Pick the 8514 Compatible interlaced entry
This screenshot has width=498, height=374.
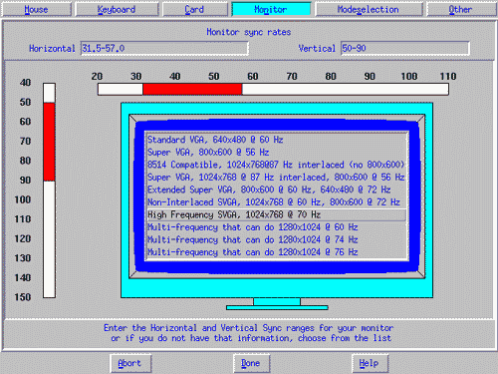coord(276,165)
